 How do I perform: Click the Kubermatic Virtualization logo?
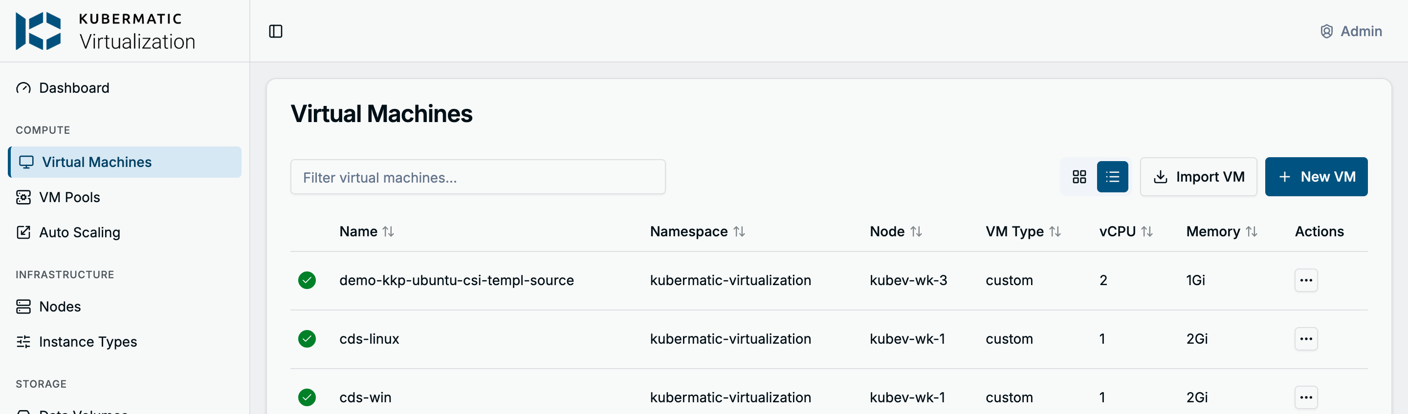[x=106, y=31]
